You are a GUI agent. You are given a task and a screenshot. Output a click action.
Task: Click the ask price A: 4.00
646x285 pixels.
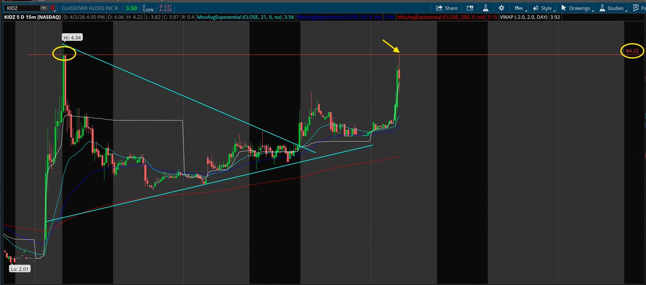[x=165, y=11]
